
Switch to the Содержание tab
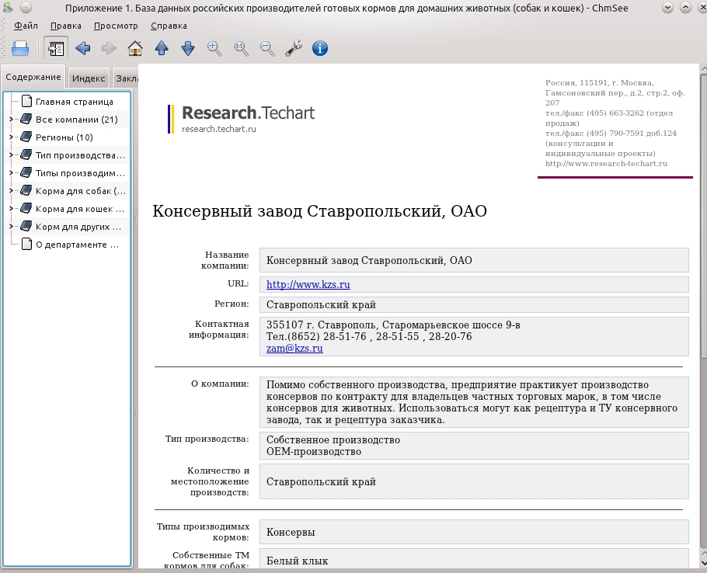33,77
